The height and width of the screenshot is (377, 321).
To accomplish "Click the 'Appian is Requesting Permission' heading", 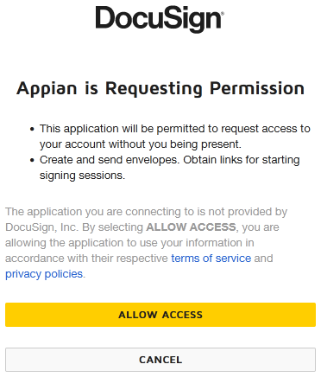I will point(160,88).
